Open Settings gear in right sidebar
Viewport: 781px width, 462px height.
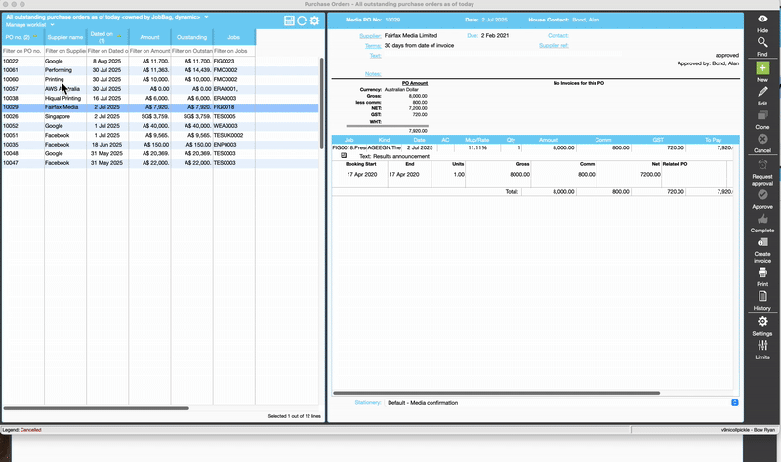(762, 322)
